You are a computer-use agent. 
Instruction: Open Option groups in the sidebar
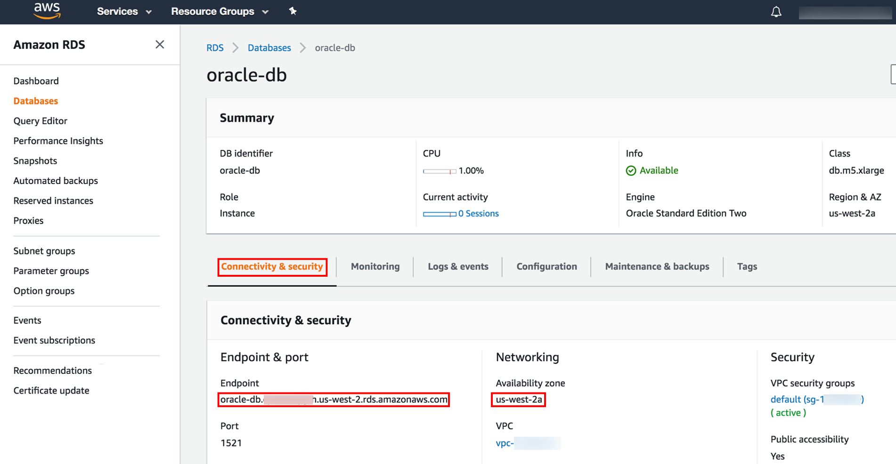(x=44, y=291)
